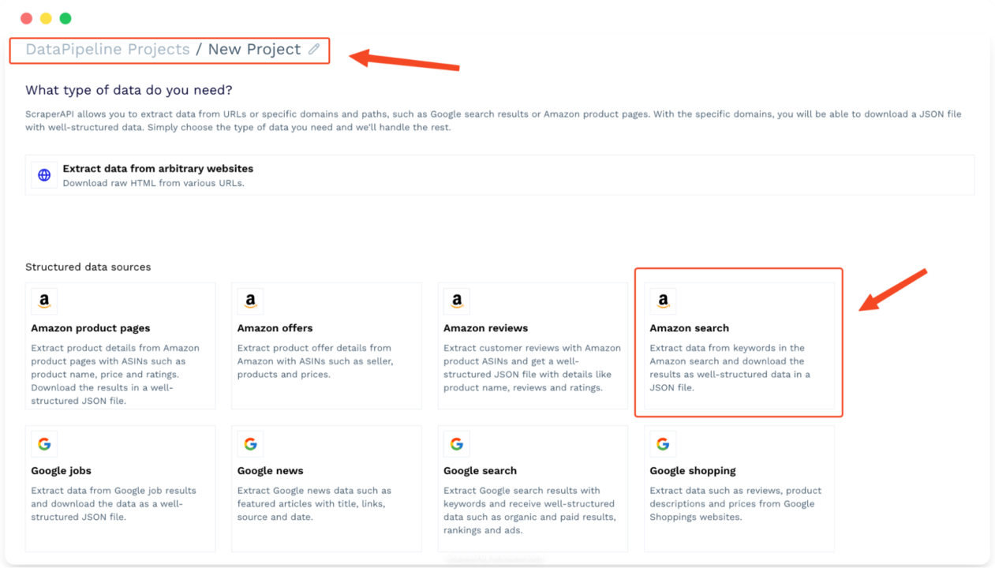Choose Extract data from arbitrary websites option

(x=499, y=175)
